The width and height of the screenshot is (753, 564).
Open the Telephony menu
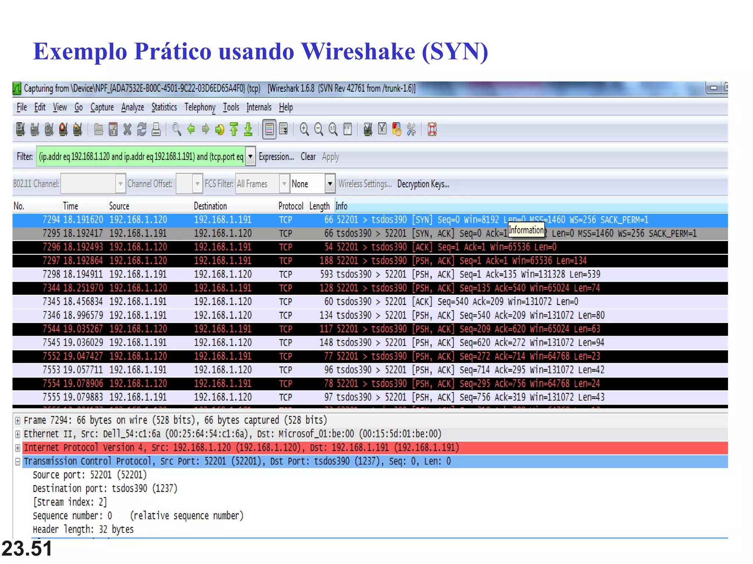click(200, 107)
